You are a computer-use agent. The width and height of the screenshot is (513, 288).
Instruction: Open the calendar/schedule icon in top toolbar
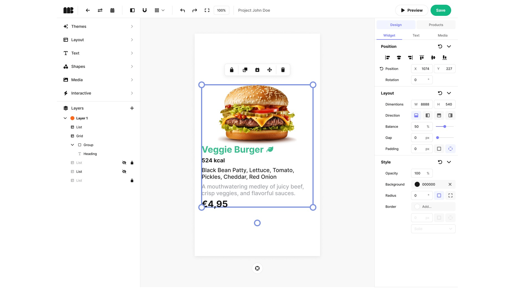[x=112, y=10]
